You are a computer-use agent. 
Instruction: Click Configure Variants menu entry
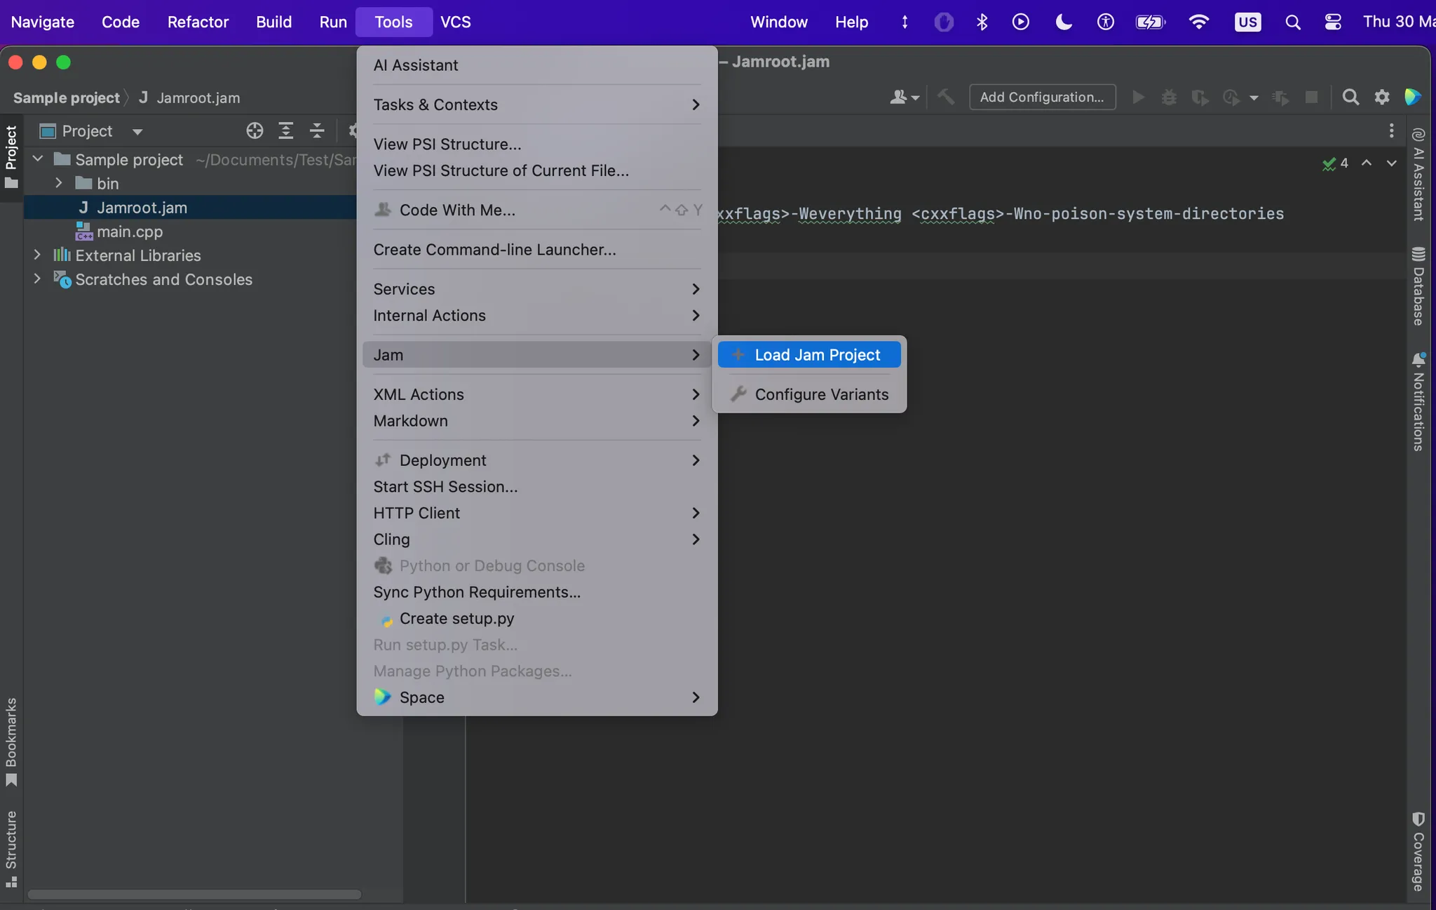click(809, 394)
